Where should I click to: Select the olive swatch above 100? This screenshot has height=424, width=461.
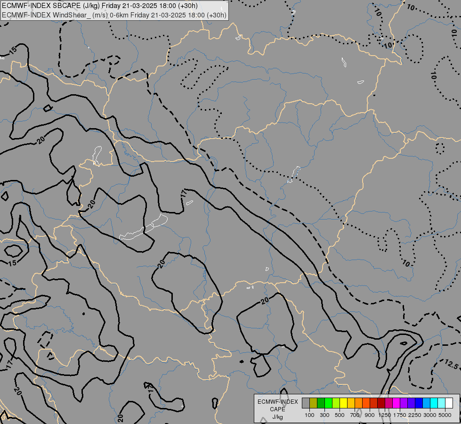(x=314, y=403)
